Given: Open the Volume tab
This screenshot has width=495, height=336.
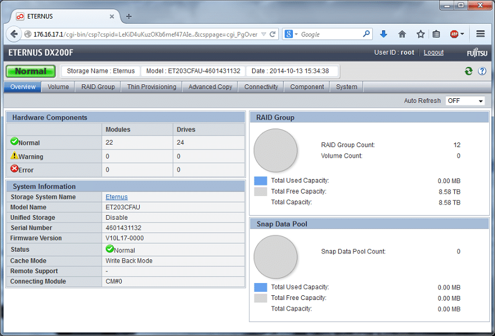Looking at the screenshot, I should (x=58, y=87).
